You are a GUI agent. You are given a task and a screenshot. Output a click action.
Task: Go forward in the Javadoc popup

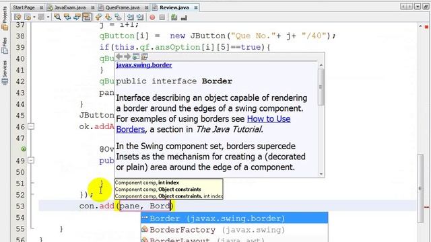point(127,56)
